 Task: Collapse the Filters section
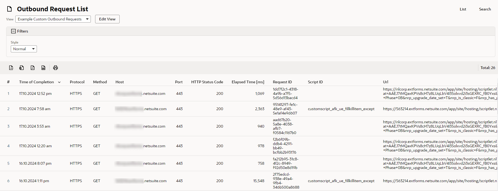pyautogui.click(x=13, y=31)
